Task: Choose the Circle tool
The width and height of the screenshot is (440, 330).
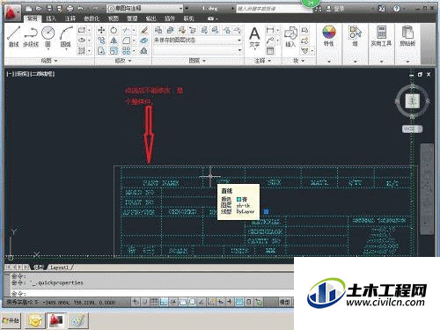Action: click(x=48, y=37)
